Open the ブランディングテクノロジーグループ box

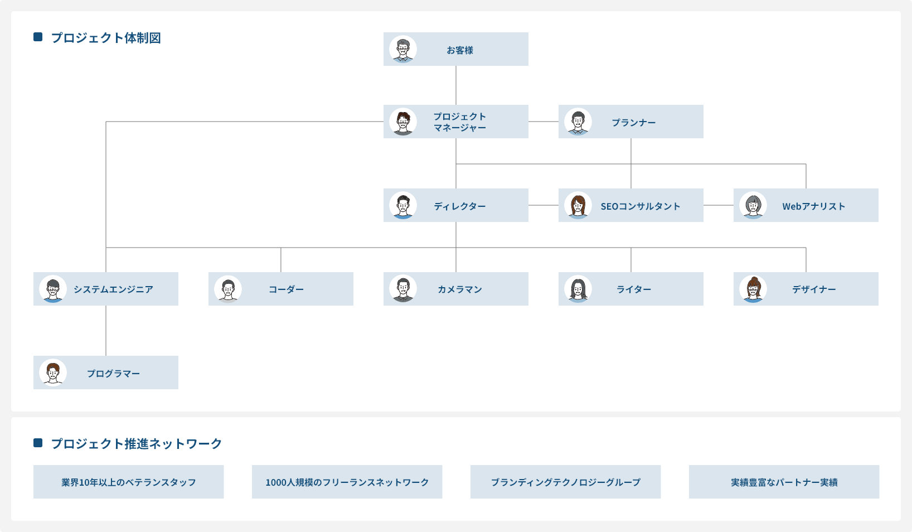coord(565,482)
